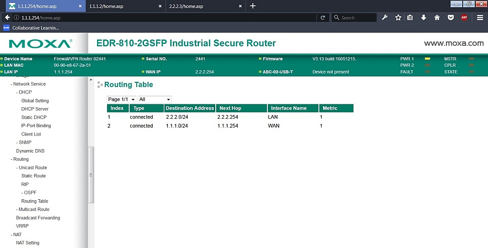Viewport: 488px width, 248px height.
Task: Click the Interface Name column header
Action: pos(293,108)
